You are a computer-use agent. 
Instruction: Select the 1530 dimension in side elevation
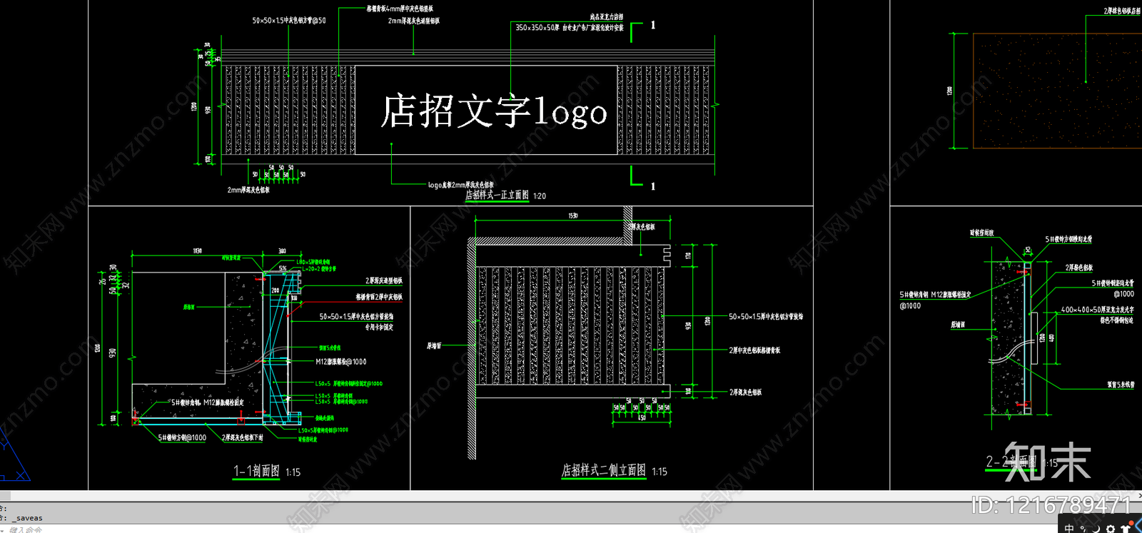coord(573,215)
